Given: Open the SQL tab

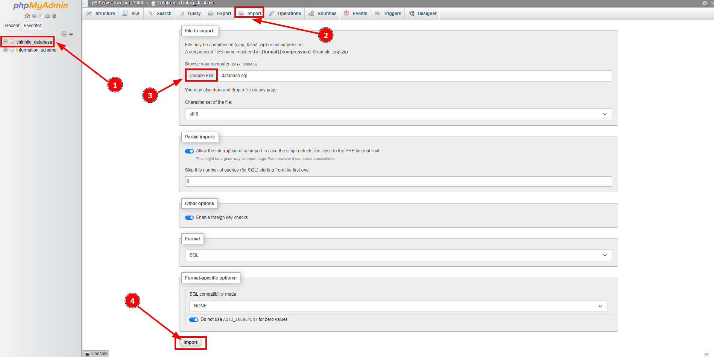Looking at the screenshot, I should coord(131,14).
